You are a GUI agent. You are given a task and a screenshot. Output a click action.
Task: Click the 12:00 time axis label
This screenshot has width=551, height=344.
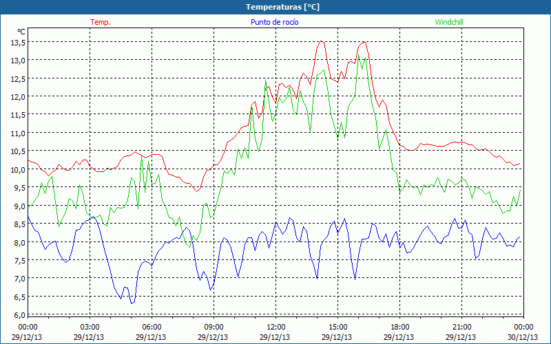[276, 327]
